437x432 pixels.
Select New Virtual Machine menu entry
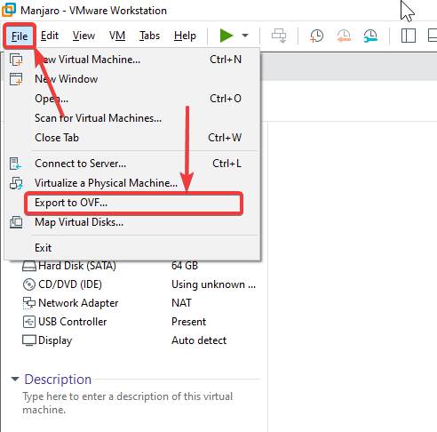click(x=132, y=60)
